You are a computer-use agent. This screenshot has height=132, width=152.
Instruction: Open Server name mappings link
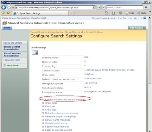coord(58,120)
